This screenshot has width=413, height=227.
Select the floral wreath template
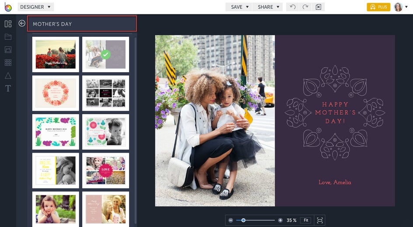[x=56, y=93]
